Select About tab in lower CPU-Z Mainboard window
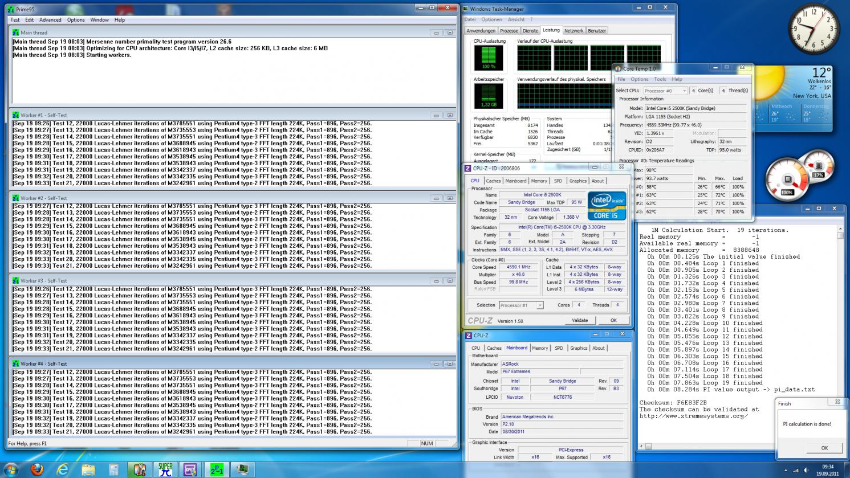 click(599, 348)
